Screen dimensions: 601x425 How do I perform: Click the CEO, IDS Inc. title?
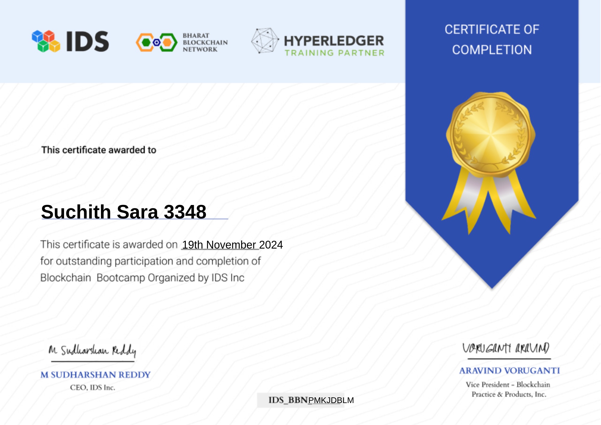click(x=93, y=387)
